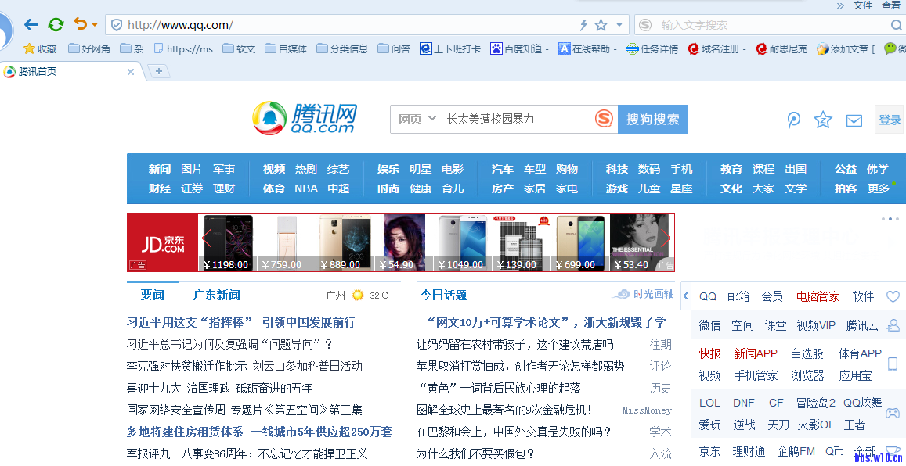The height and width of the screenshot is (466, 906).
Task: Open a new browser tab with plus button
Action: (159, 71)
